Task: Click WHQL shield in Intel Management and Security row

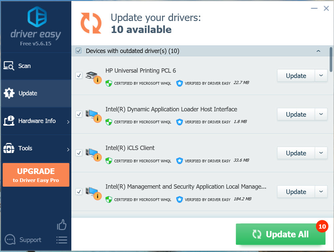Action: click(109, 199)
